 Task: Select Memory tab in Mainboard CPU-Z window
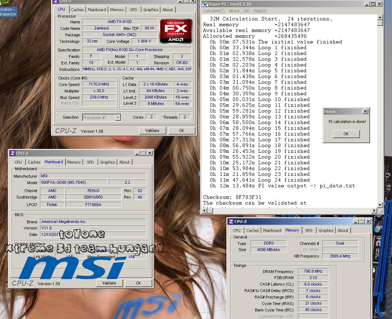point(74,162)
